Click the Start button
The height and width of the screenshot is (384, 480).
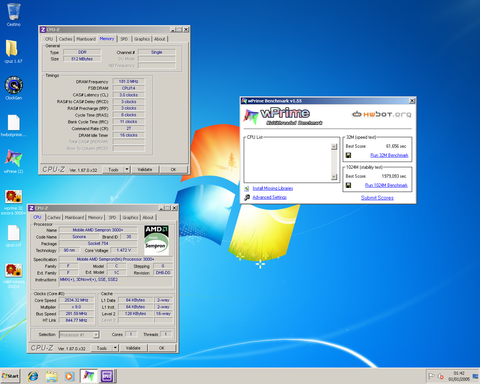(10, 376)
